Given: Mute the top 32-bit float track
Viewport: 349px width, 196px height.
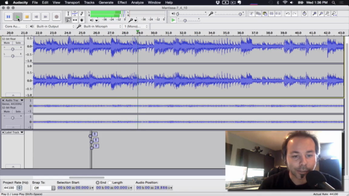Looking at the screenshot, I should point(7,42).
